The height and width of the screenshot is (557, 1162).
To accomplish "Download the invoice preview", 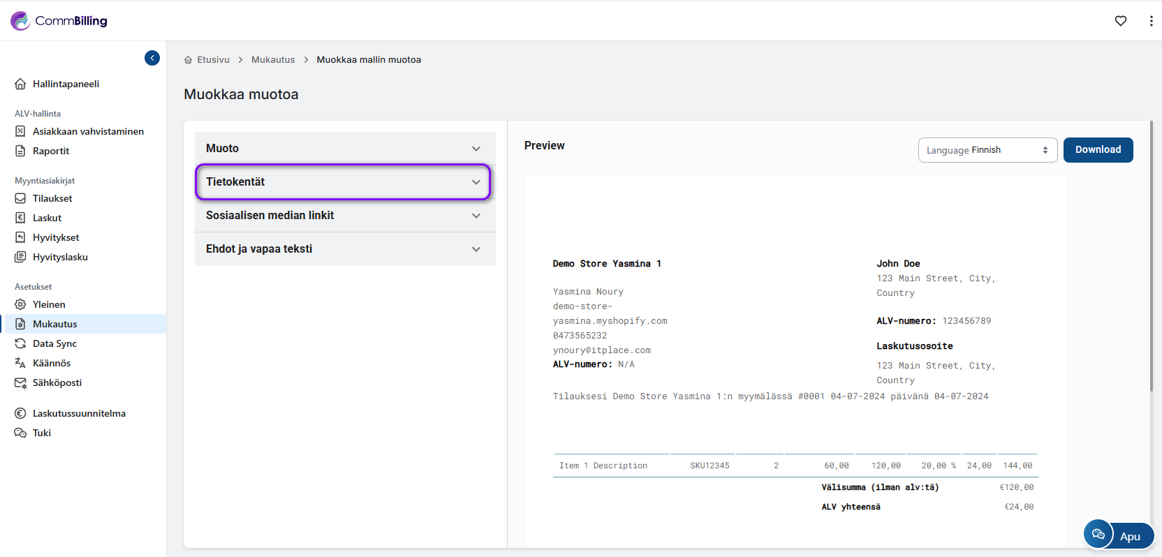I will [1098, 150].
